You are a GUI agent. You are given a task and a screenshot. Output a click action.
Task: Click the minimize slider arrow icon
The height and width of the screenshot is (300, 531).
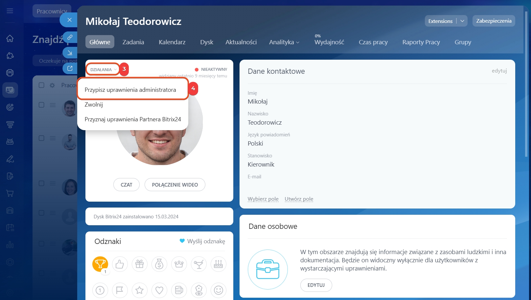70,53
